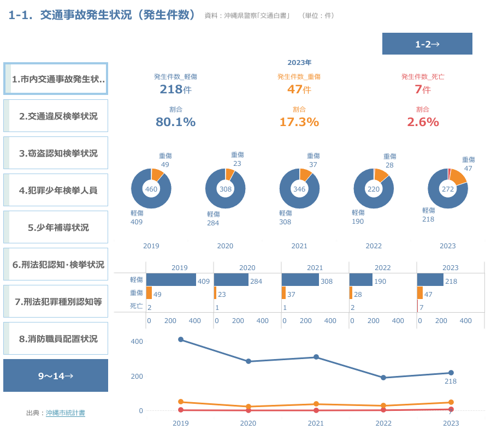Click the 2023 donut chart with 272
491x436 pixels.
(x=448, y=189)
